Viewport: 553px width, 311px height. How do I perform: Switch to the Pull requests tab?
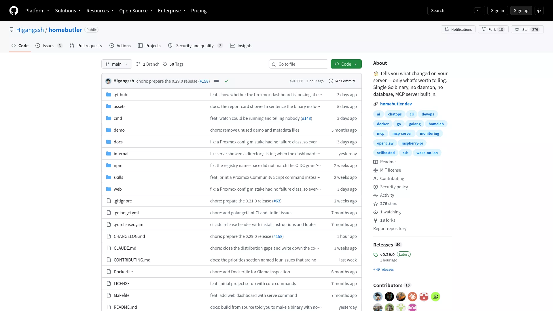point(86,46)
